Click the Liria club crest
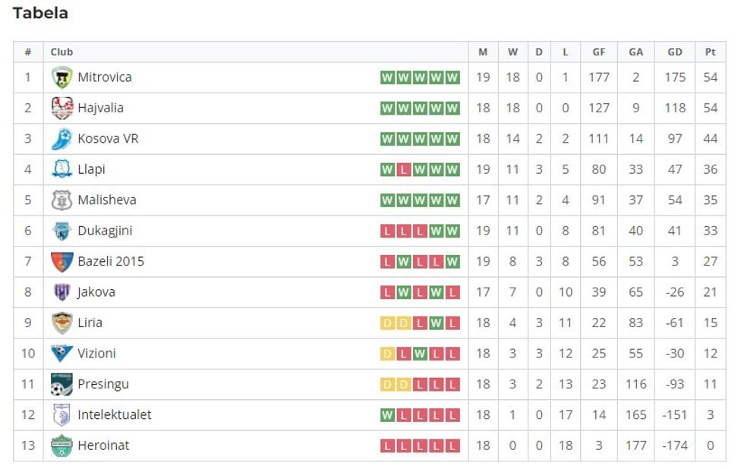Viewport: 744px width, 469px height. [61, 323]
